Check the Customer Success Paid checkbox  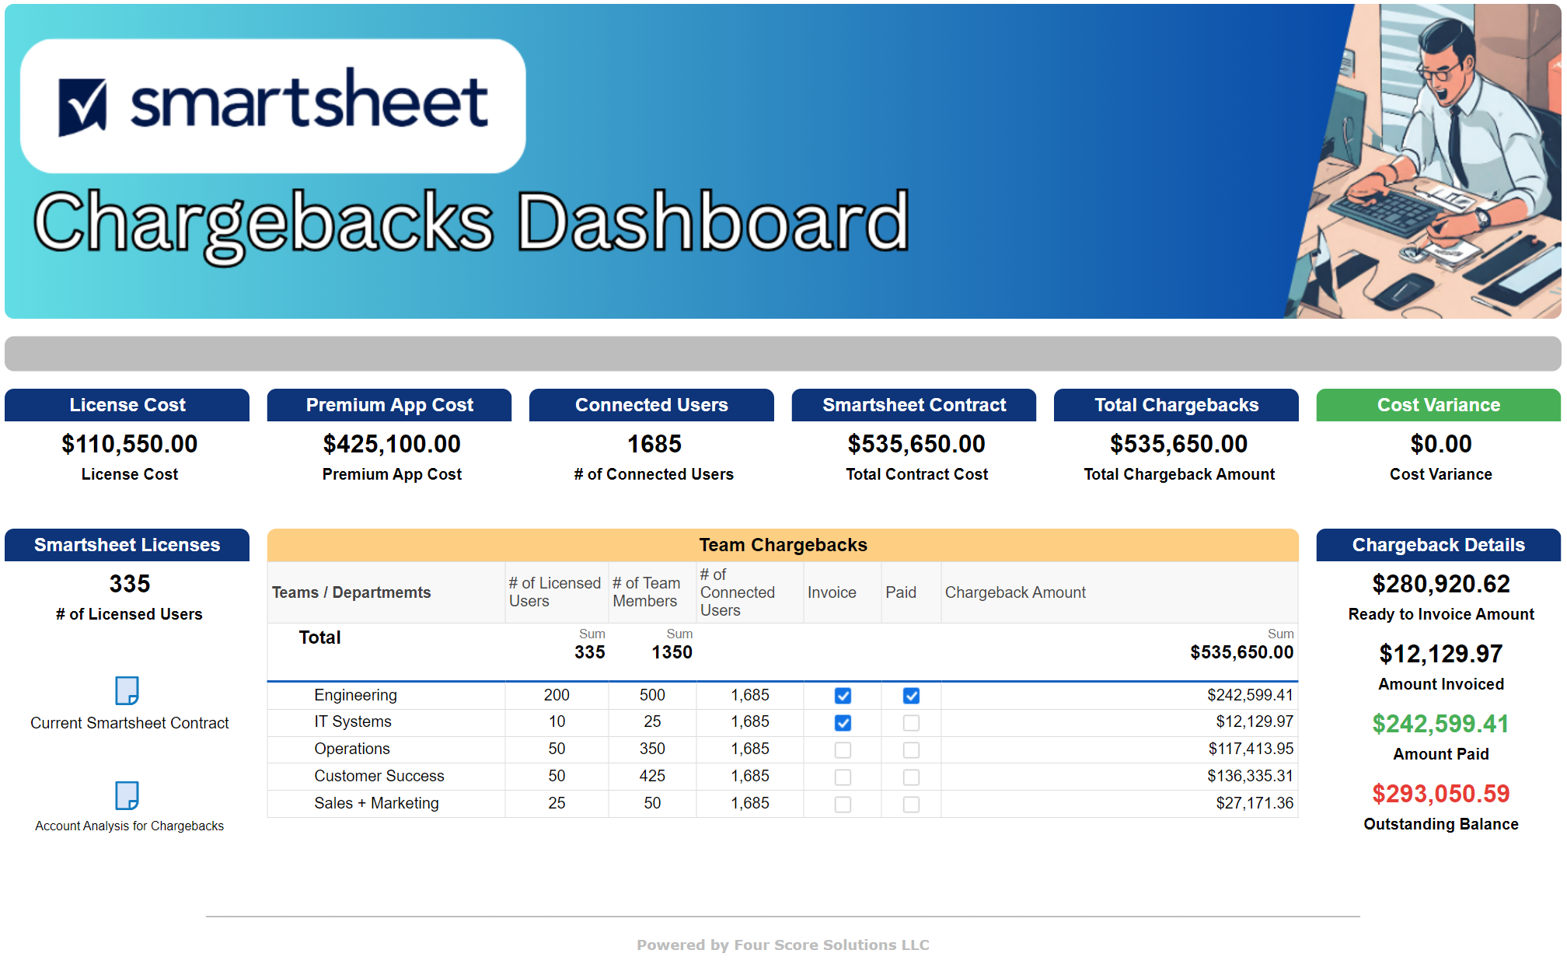911,777
